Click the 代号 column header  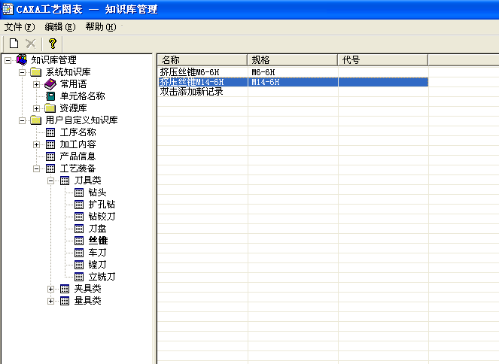(x=383, y=59)
